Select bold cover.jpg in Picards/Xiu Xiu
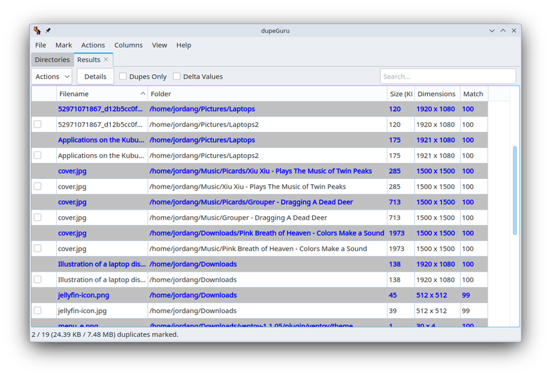Viewport: 551px width, 377px height. coord(259,171)
